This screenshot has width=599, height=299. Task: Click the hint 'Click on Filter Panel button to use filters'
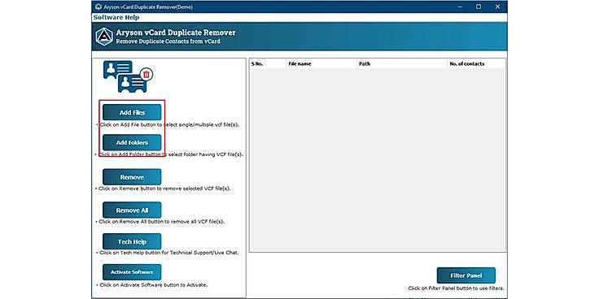[x=456, y=288]
